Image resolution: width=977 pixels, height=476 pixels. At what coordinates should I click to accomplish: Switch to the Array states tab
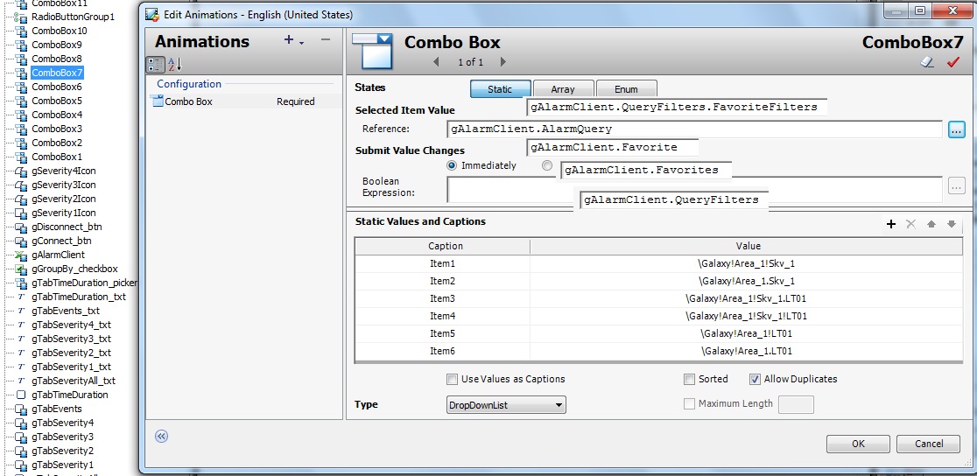pyautogui.click(x=563, y=89)
